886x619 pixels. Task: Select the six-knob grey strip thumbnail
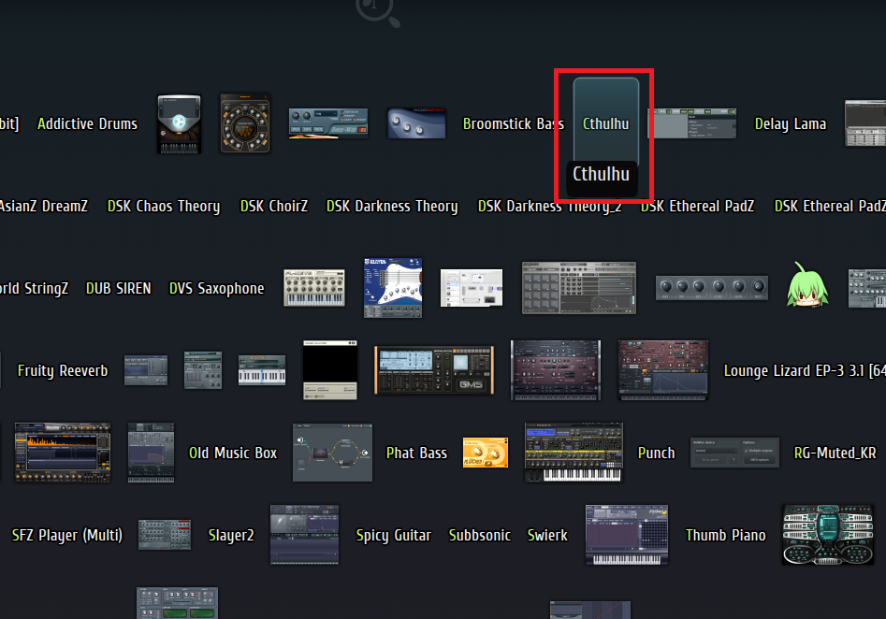[711, 288]
